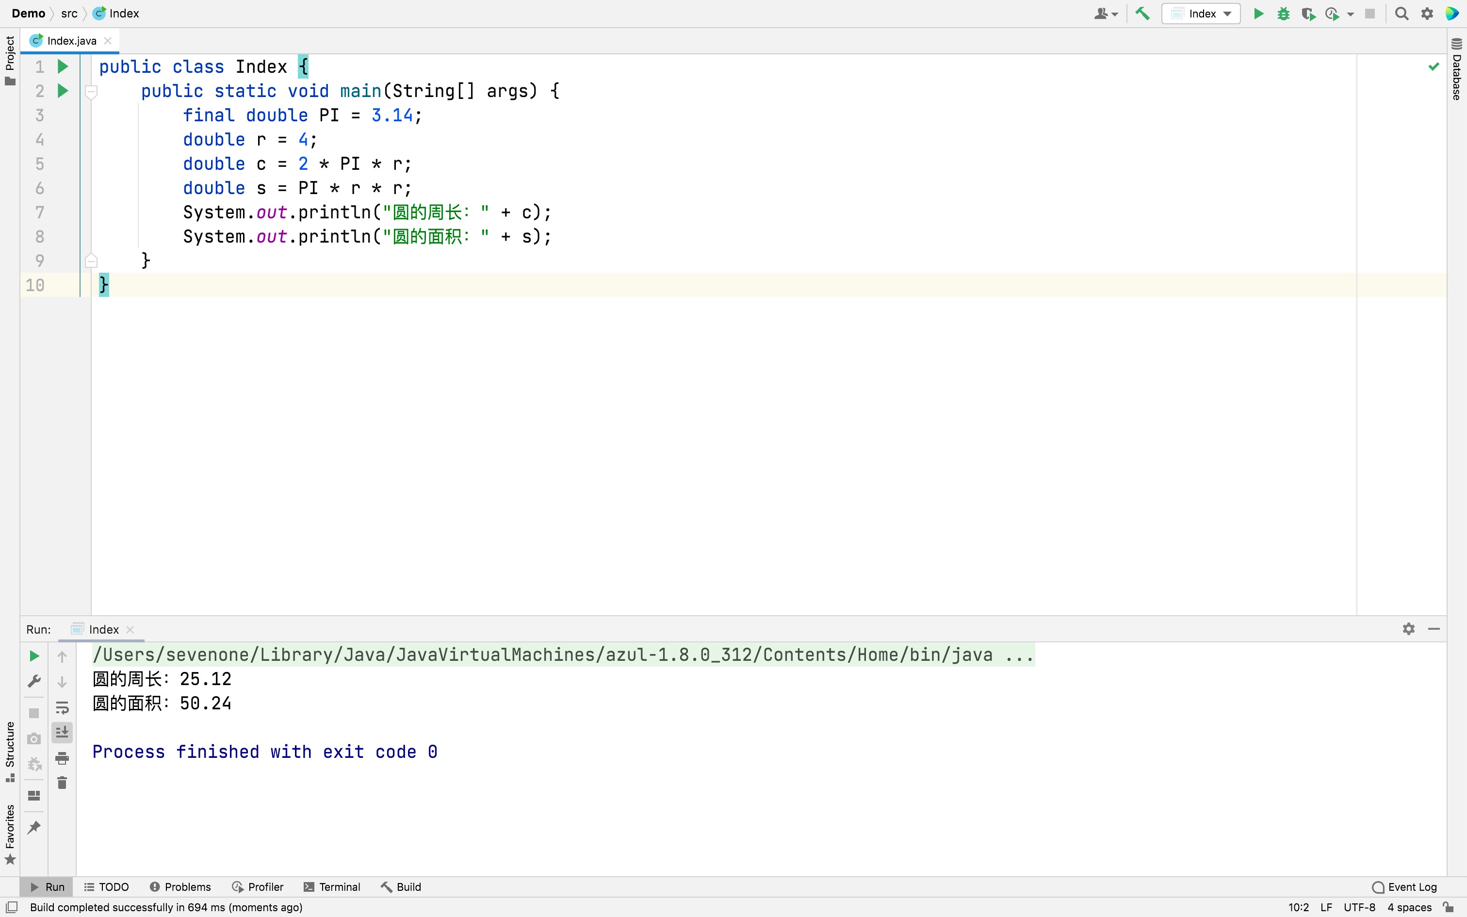1467x917 pixels.
Task: Click the Build project hammer icon
Action: coord(1142,14)
